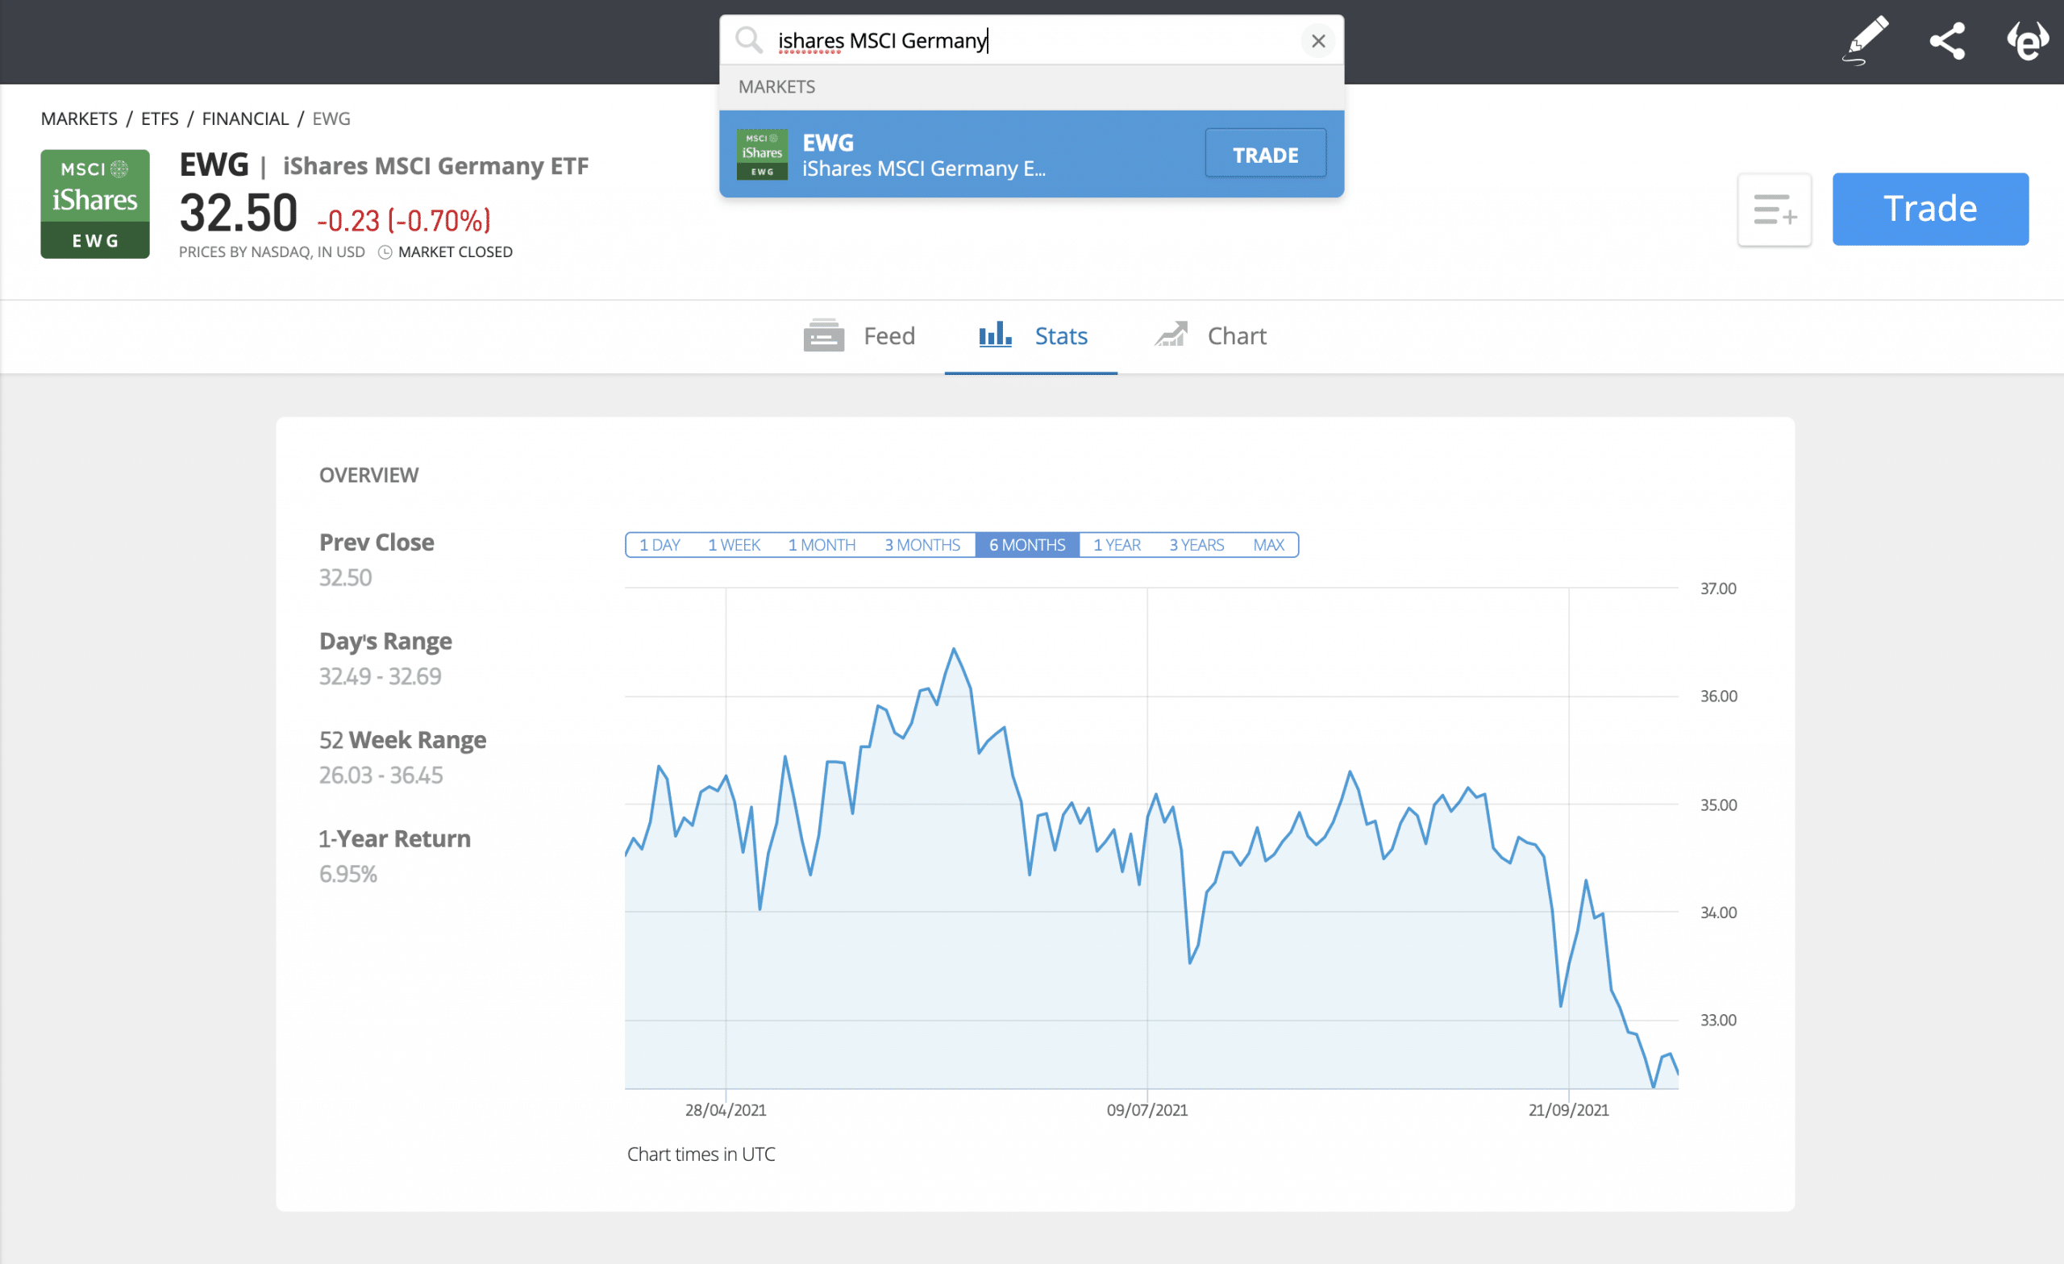Click the Chart tab icon
This screenshot has height=1264, width=2064.
(x=1171, y=335)
